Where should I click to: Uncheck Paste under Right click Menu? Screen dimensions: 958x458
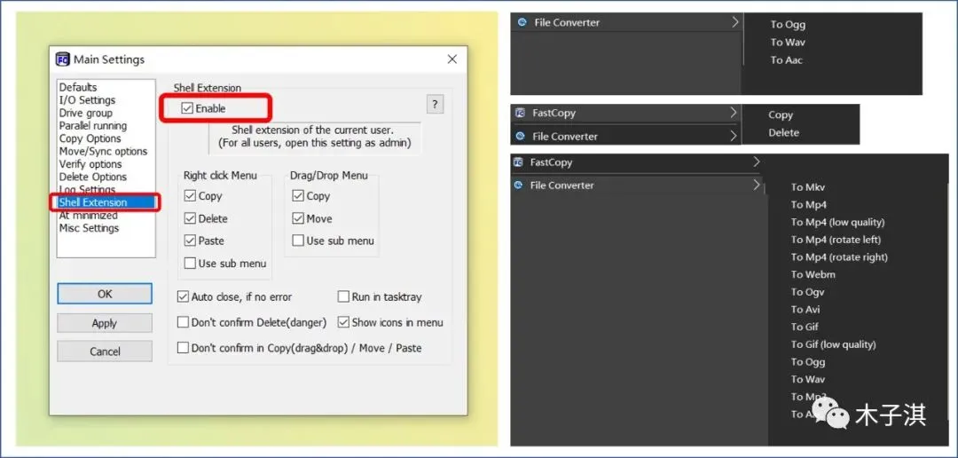pyautogui.click(x=190, y=241)
